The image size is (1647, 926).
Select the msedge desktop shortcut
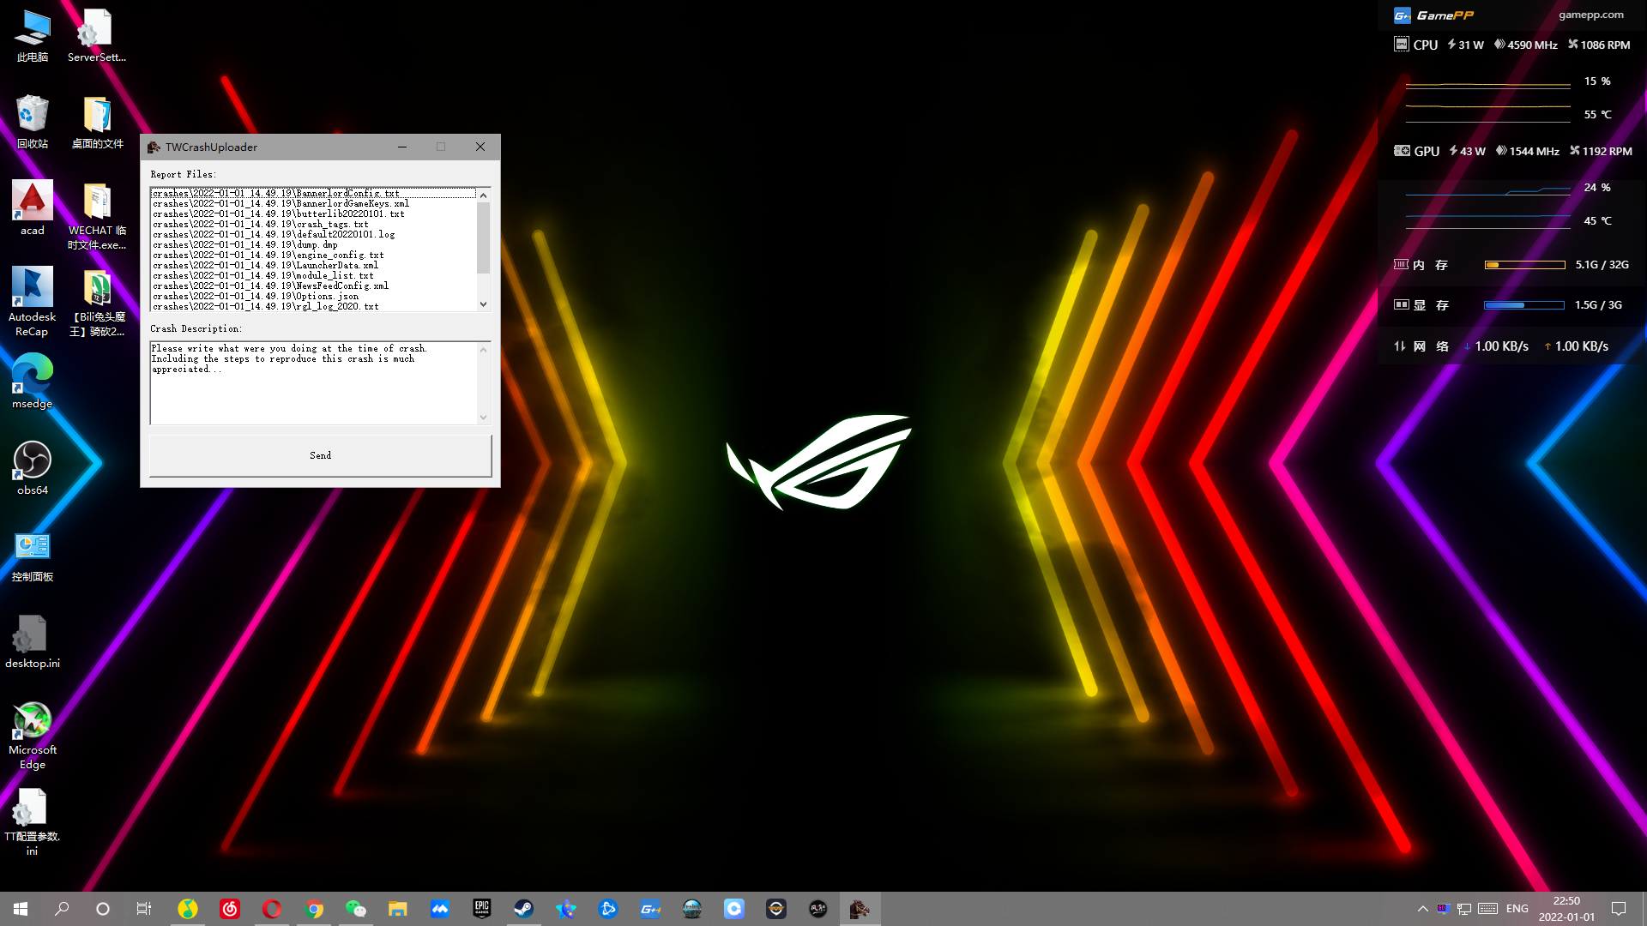pyautogui.click(x=33, y=382)
